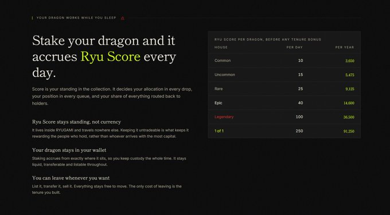The height and width of the screenshot is (215, 390).
Task: Click the 'PER DAY' column header
Action: [294, 47]
